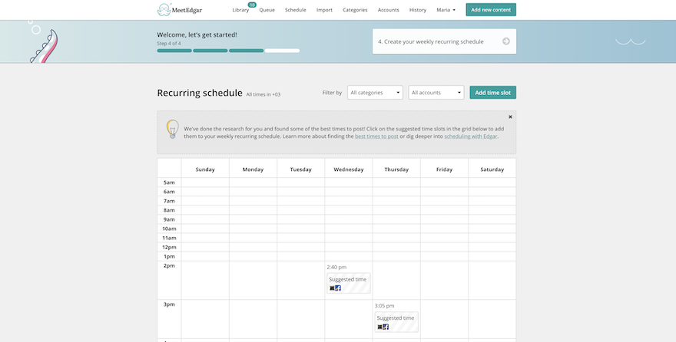Click the Add new content button
This screenshot has width=676, height=342.
pos(491,10)
